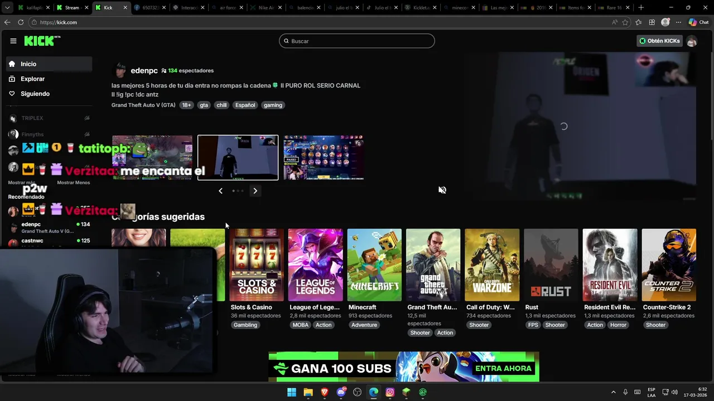
Task: Select the first carousel stream thumbnail
Action: point(152,158)
